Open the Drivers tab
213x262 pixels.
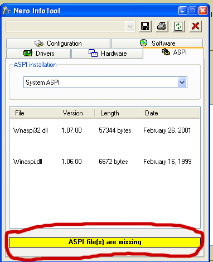38,54
